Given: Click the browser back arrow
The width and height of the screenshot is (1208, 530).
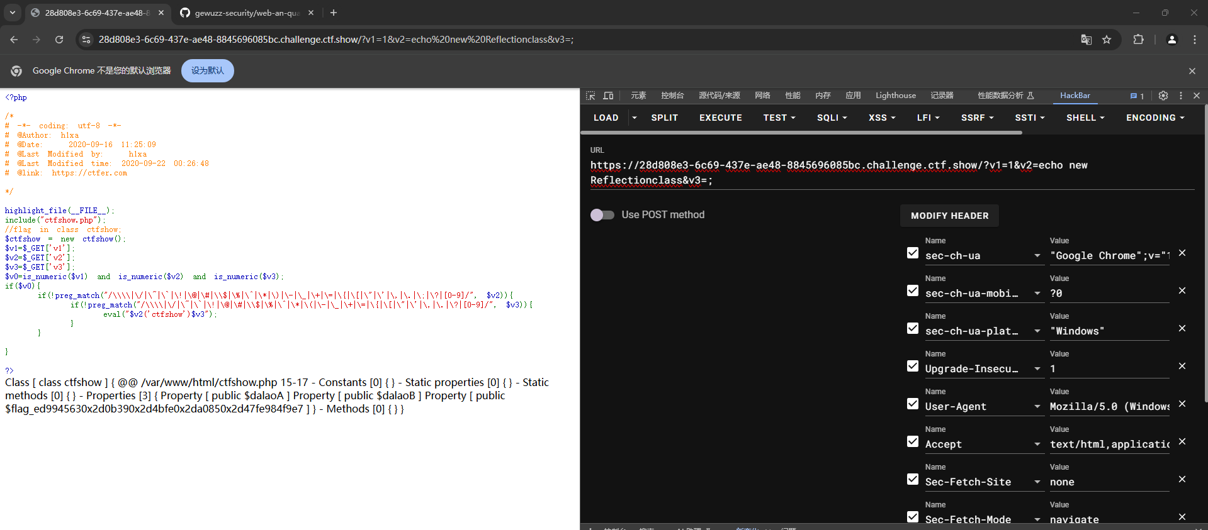Looking at the screenshot, I should pyautogui.click(x=14, y=40).
